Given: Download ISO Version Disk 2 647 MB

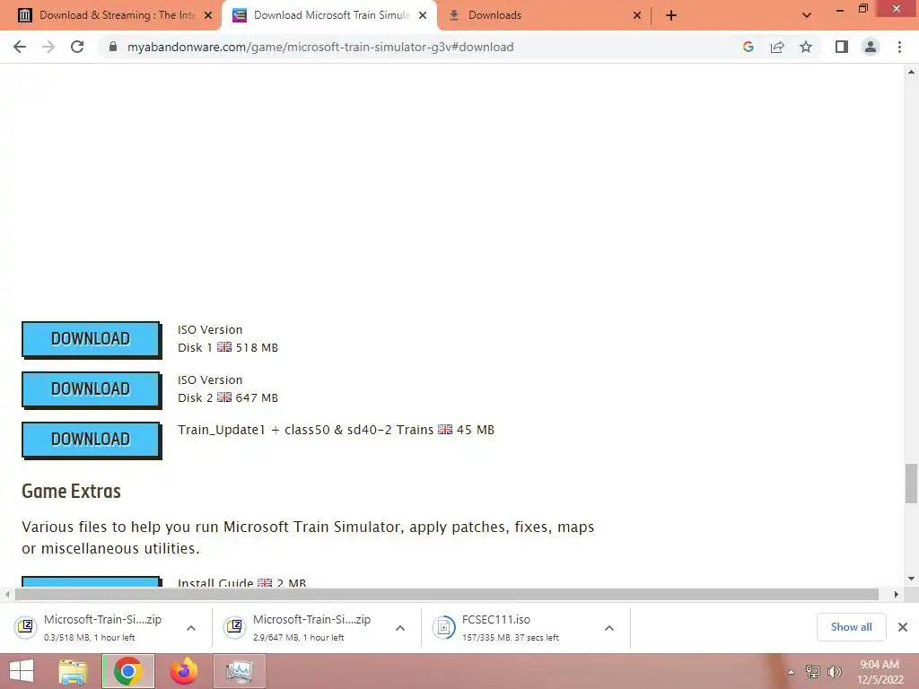Looking at the screenshot, I should tap(91, 389).
